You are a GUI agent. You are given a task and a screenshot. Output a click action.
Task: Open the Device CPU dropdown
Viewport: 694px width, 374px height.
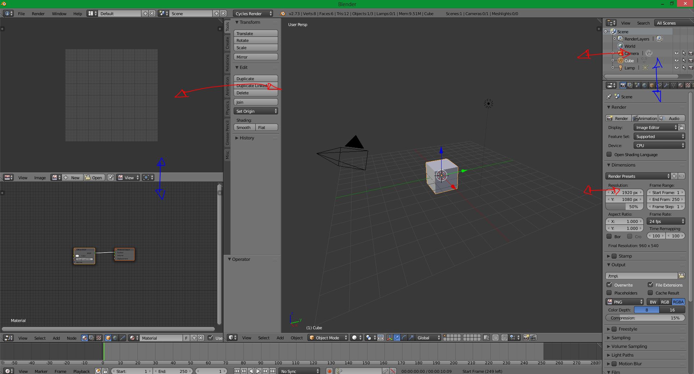(659, 145)
